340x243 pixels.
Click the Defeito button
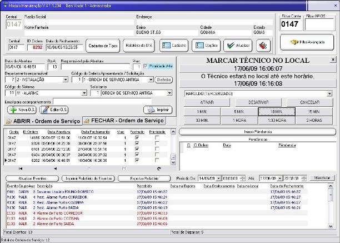click(x=164, y=80)
